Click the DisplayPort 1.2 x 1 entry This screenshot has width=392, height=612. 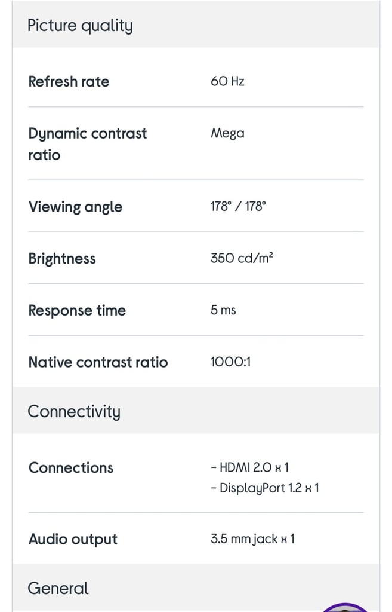coord(265,488)
